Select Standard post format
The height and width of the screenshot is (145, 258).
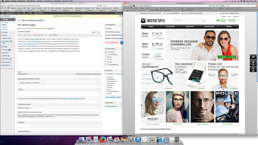[x=106, y=52]
